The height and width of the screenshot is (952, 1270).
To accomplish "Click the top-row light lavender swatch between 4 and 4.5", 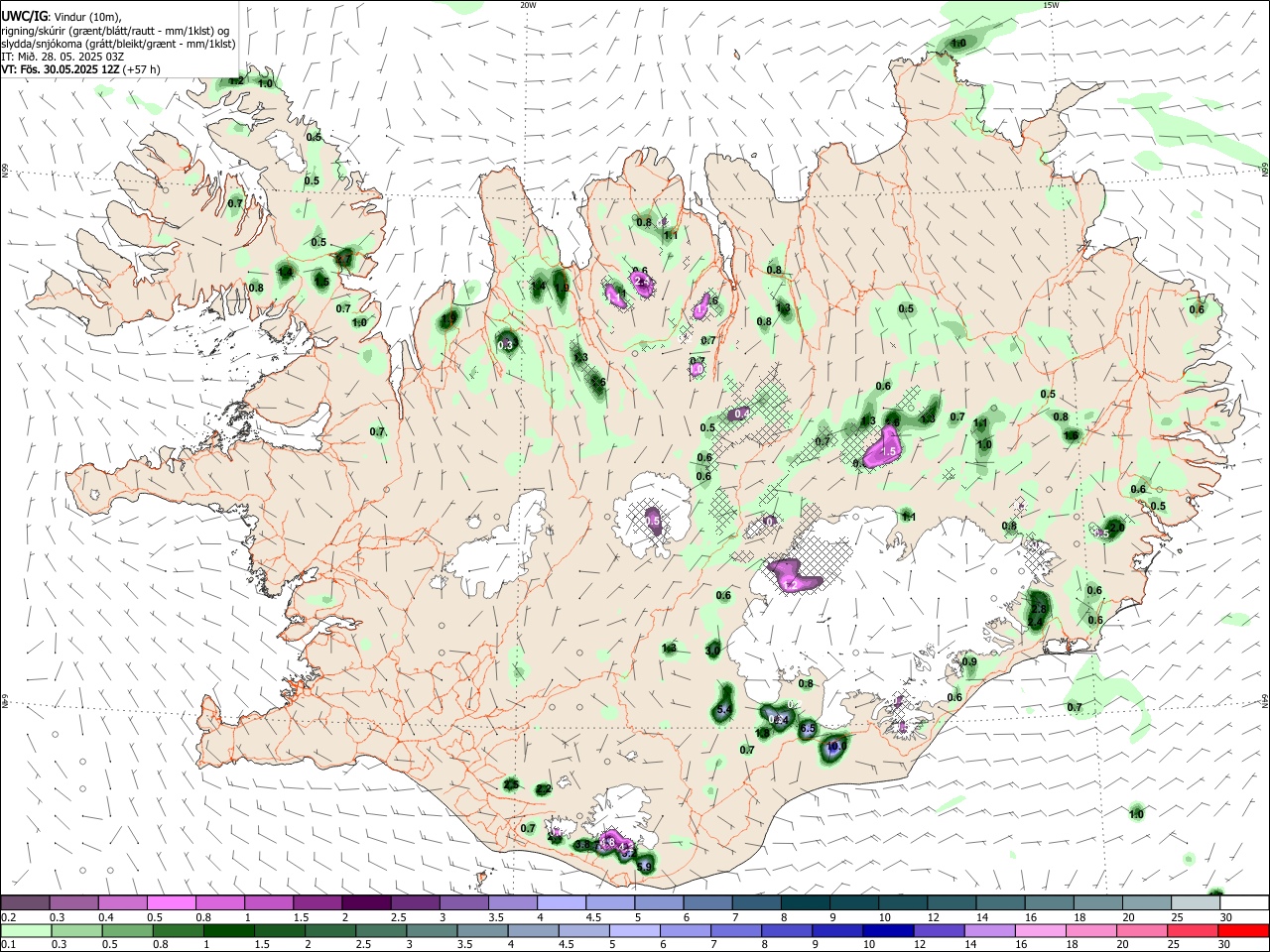I will pyautogui.click(x=562, y=902).
